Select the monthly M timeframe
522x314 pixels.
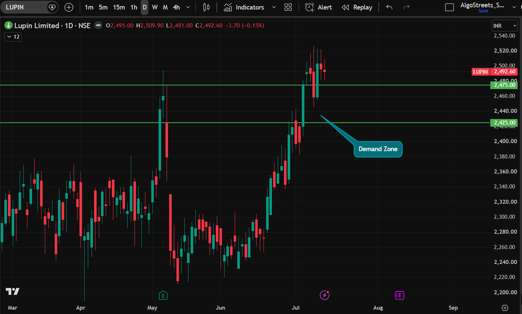click(x=165, y=7)
